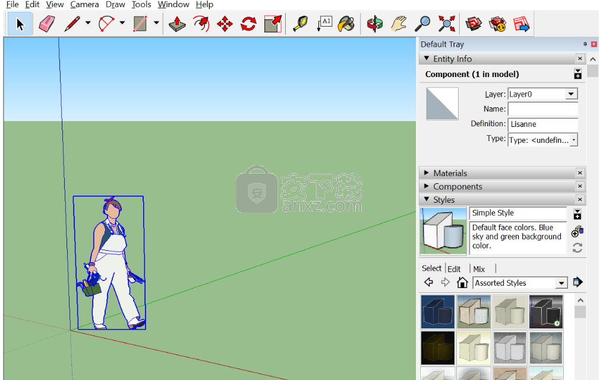Open the Tools menu
600x380 pixels.
[141, 5]
